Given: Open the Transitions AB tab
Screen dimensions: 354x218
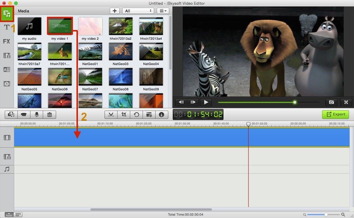Looking at the screenshot, I should click(7, 69).
